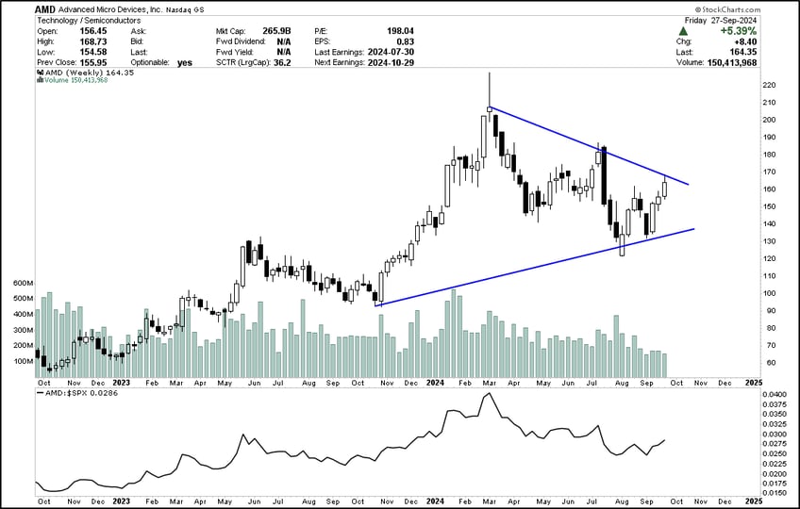Click the tallest volume bar near February 2024
Image resolution: width=800 pixels, height=509 pixels.
[453, 333]
